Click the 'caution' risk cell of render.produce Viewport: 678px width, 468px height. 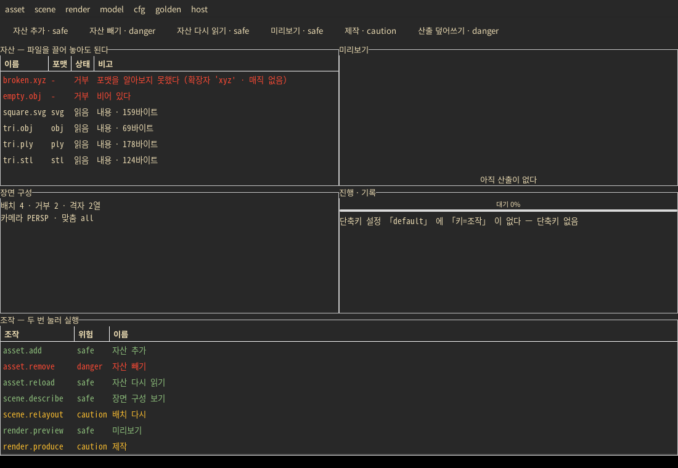click(92, 446)
